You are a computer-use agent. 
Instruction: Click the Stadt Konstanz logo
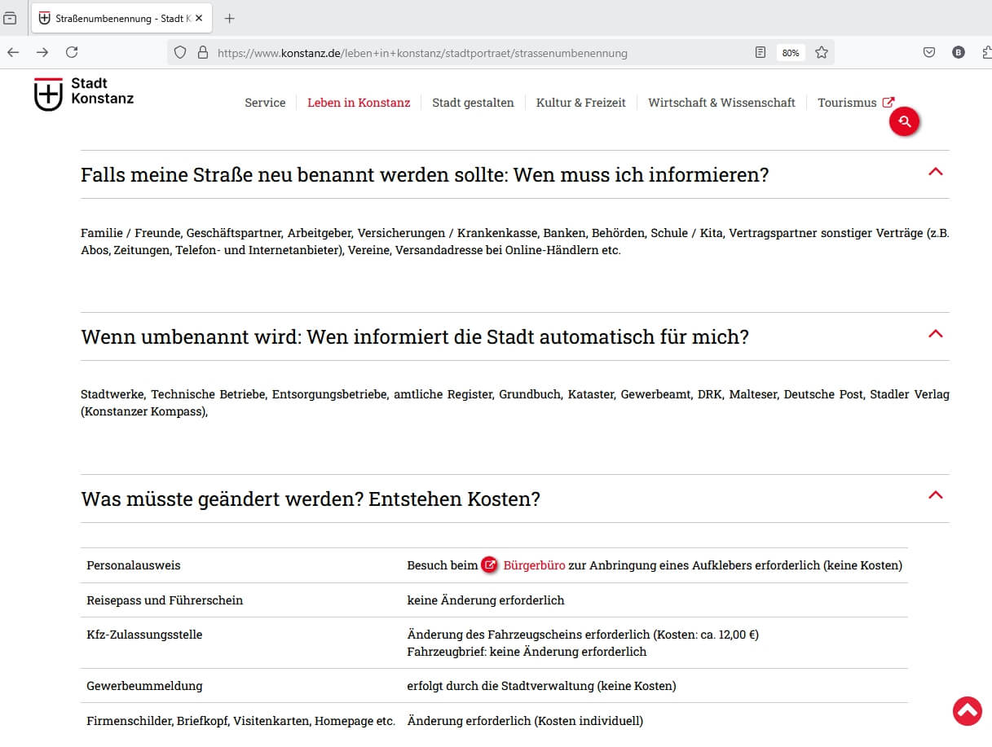click(x=84, y=94)
